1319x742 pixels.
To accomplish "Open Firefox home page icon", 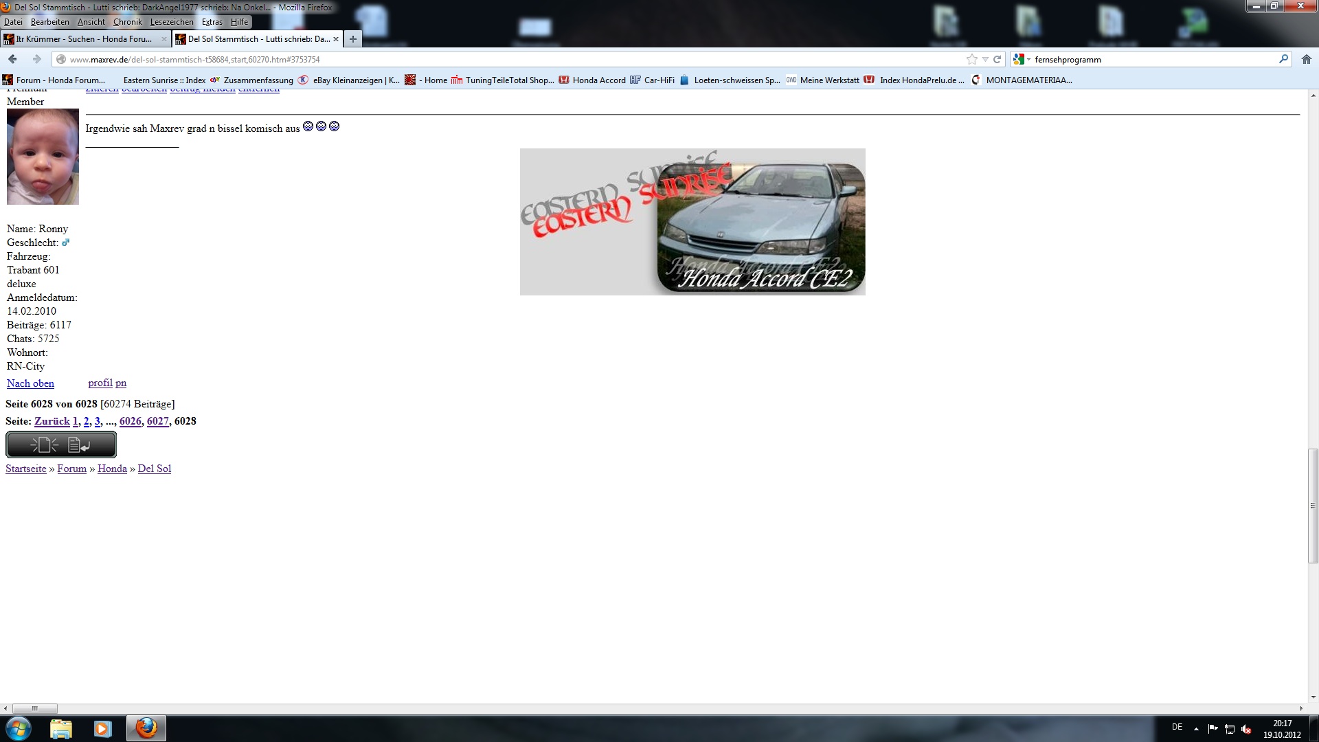I will (x=1306, y=59).
